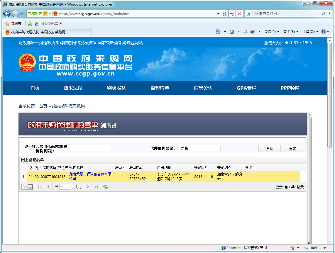Click the green table refresh icon

coord(106,187)
